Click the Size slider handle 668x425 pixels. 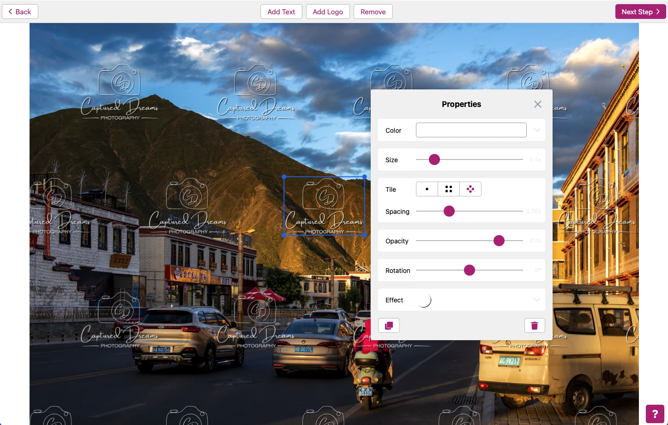point(434,159)
